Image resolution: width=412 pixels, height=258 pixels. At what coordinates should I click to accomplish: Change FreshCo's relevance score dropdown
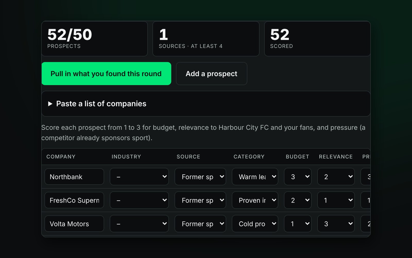pyautogui.click(x=336, y=200)
